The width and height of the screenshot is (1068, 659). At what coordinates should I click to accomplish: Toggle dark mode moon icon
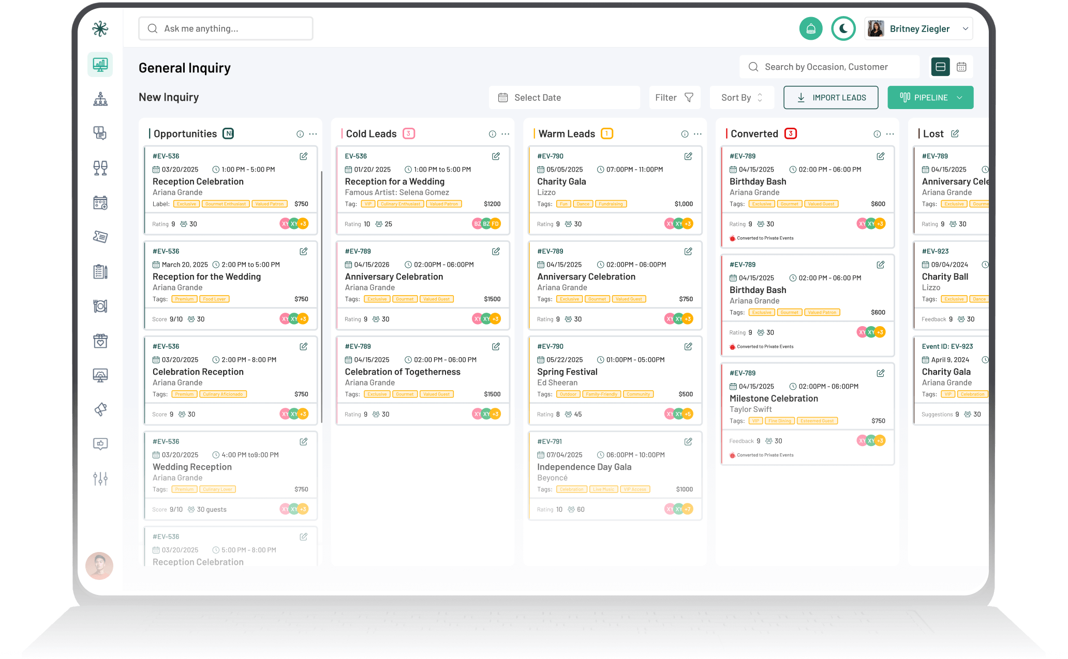pos(843,29)
